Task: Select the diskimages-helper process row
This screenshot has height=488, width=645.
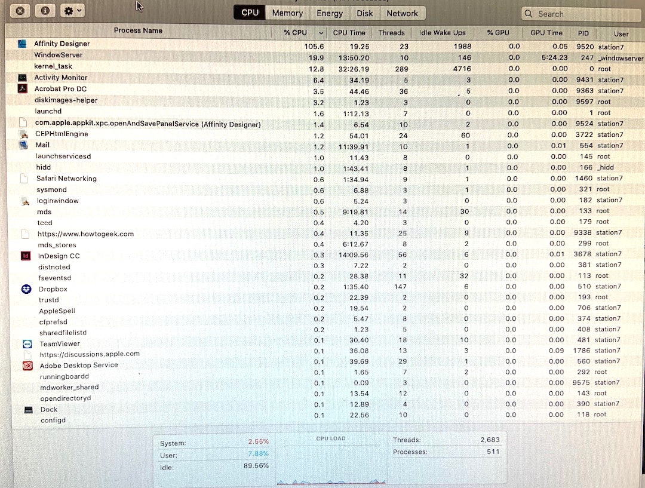Action: coord(325,100)
